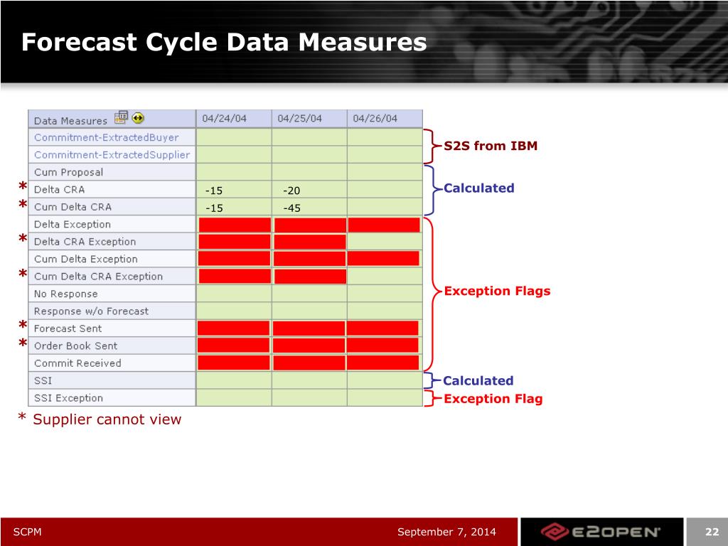This screenshot has width=728, height=546.
Task: Click the -20 value in Delta CRA row
Action: tap(291, 191)
